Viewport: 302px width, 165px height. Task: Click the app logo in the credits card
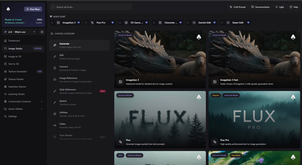coord(8,9)
